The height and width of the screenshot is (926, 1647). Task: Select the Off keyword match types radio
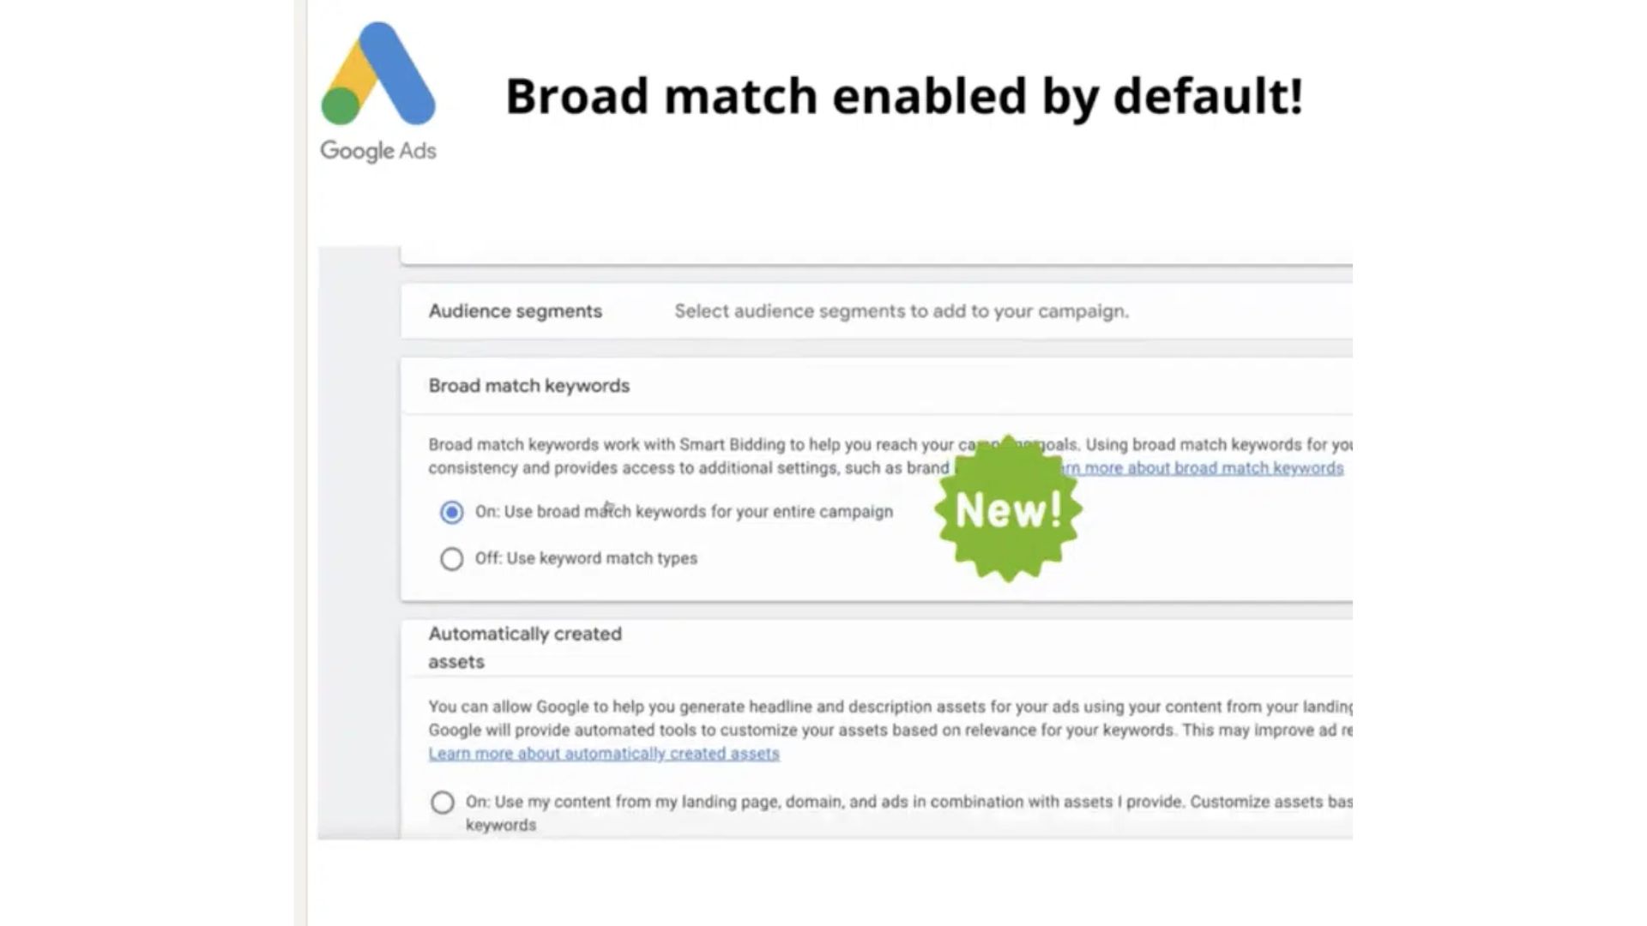click(x=452, y=559)
